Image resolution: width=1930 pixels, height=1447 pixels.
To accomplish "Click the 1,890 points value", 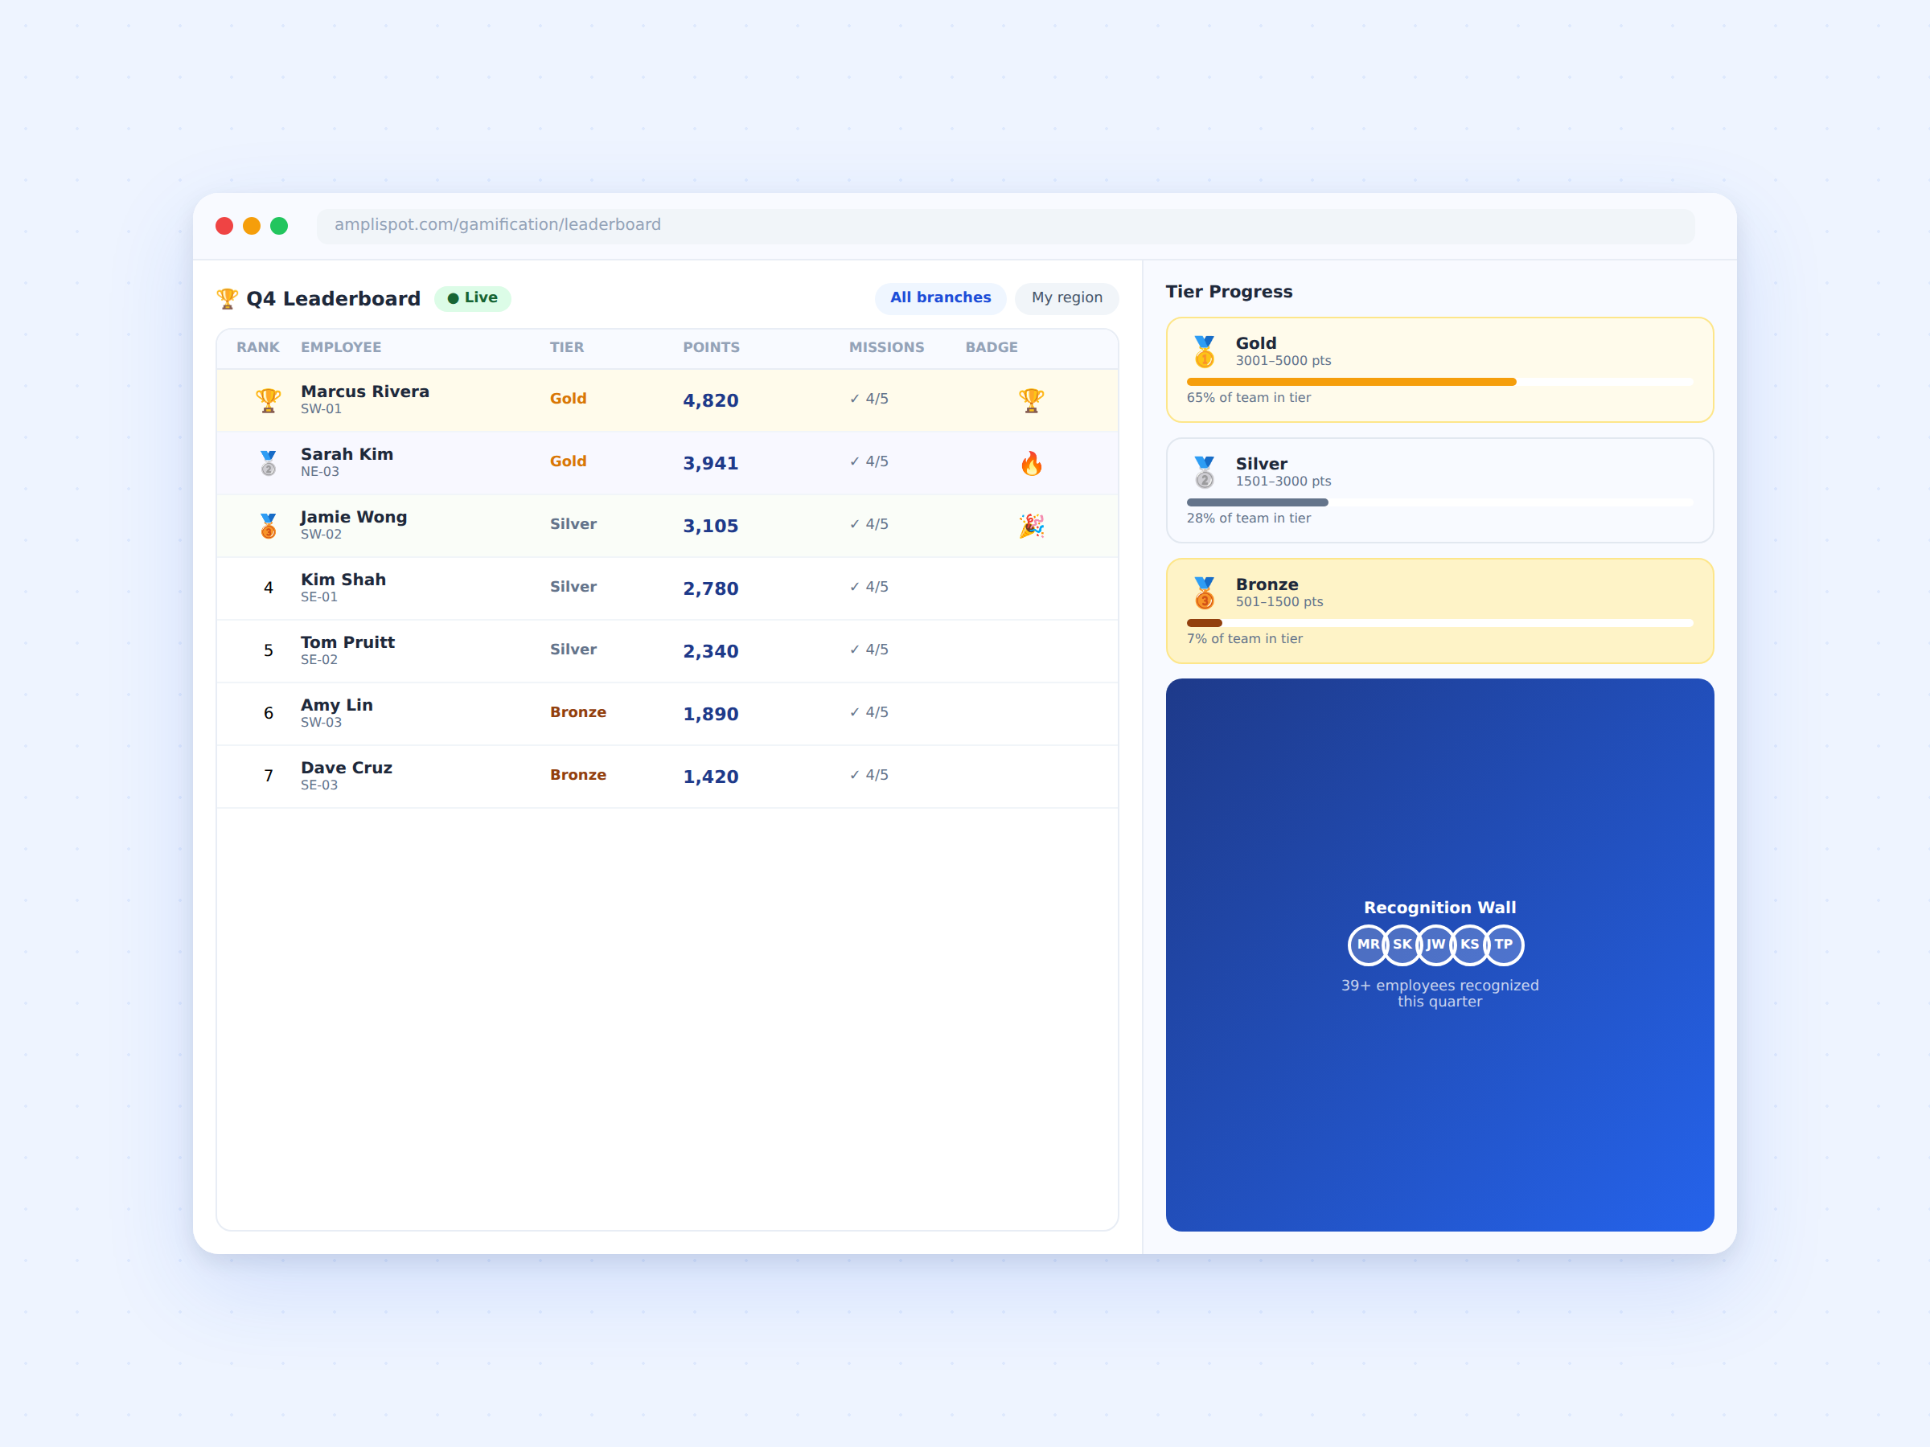I will pyautogui.click(x=711, y=715).
